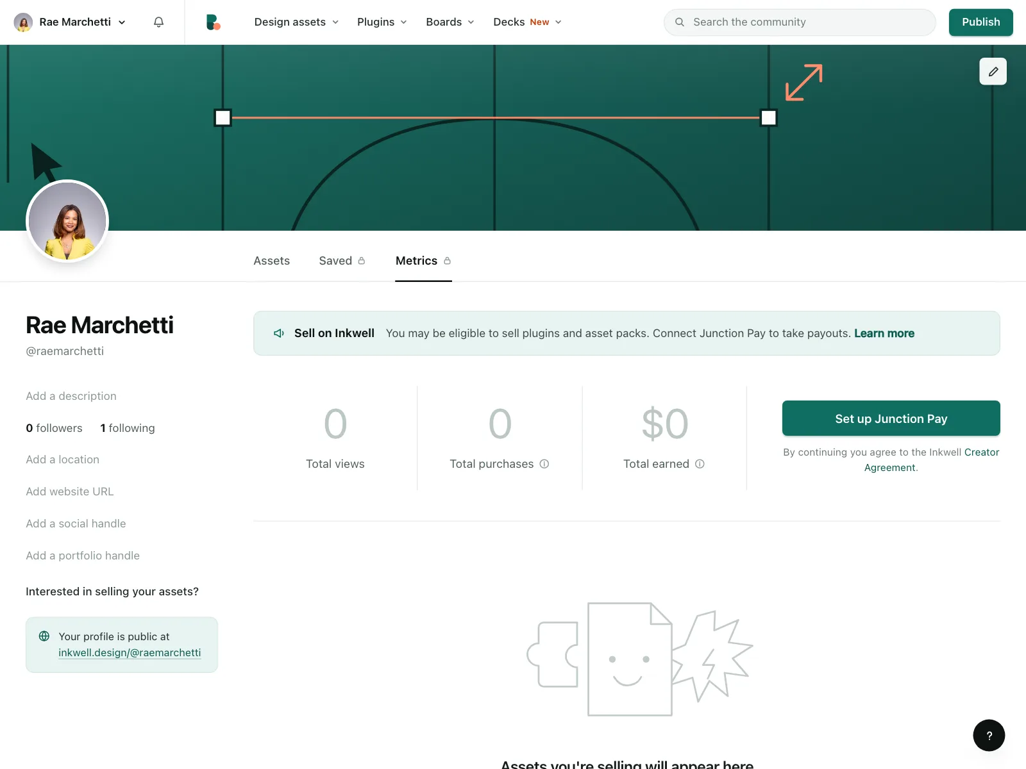Click Set up Junction Pay
The height and width of the screenshot is (769, 1026).
pos(891,418)
